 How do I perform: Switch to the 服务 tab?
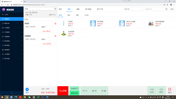tap(60, 9)
